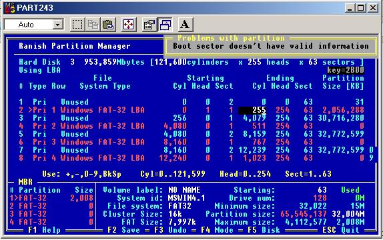Click the boot sector warning message
This screenshot has height=240, width=383.
(x=271, y=46)
